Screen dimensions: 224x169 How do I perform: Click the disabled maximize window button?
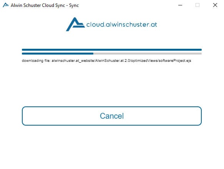point(197,5)
